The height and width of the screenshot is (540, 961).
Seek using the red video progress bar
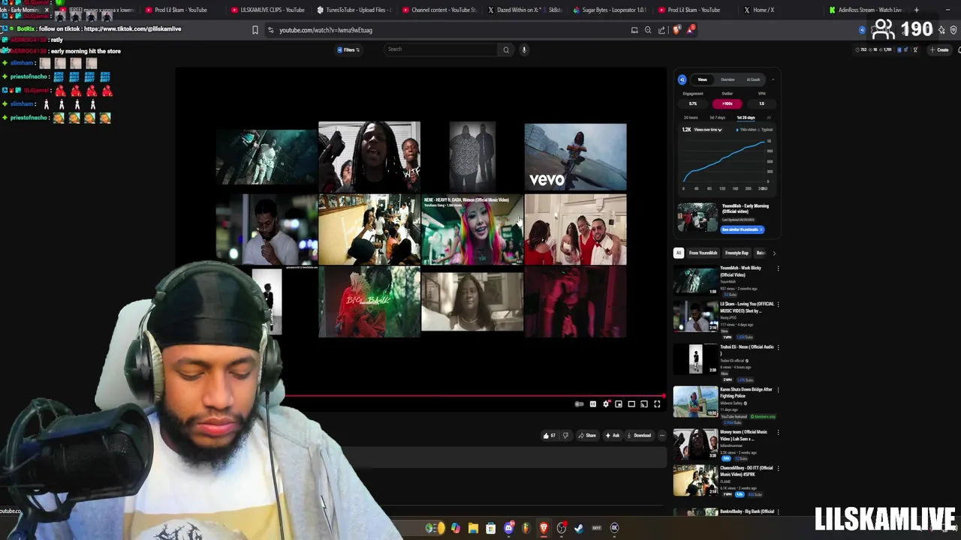coord(474,395)
